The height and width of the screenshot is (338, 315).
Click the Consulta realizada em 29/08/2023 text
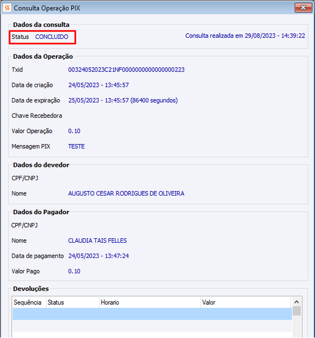(x=245, y=35)
